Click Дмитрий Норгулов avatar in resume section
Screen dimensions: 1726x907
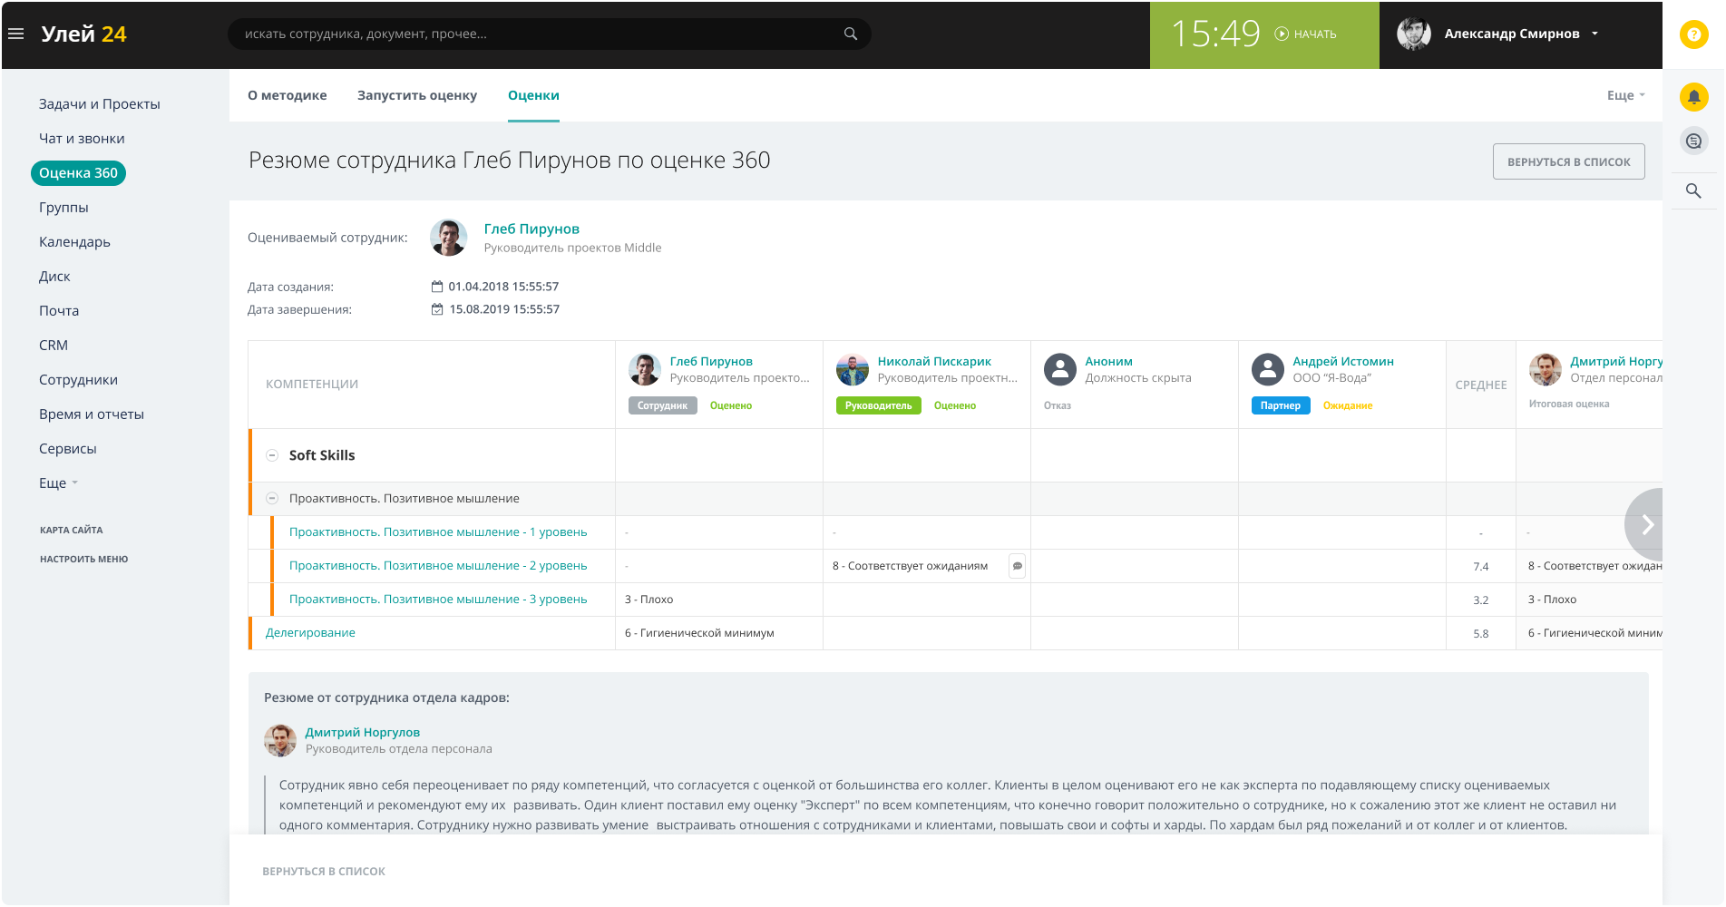280,740
